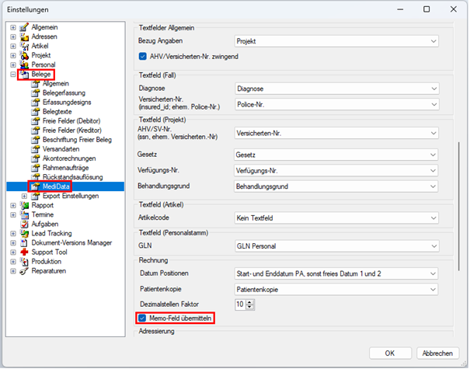Click the MediData settings icon
Viewport: 470px width, 369px height.
[x=36, y=186]
